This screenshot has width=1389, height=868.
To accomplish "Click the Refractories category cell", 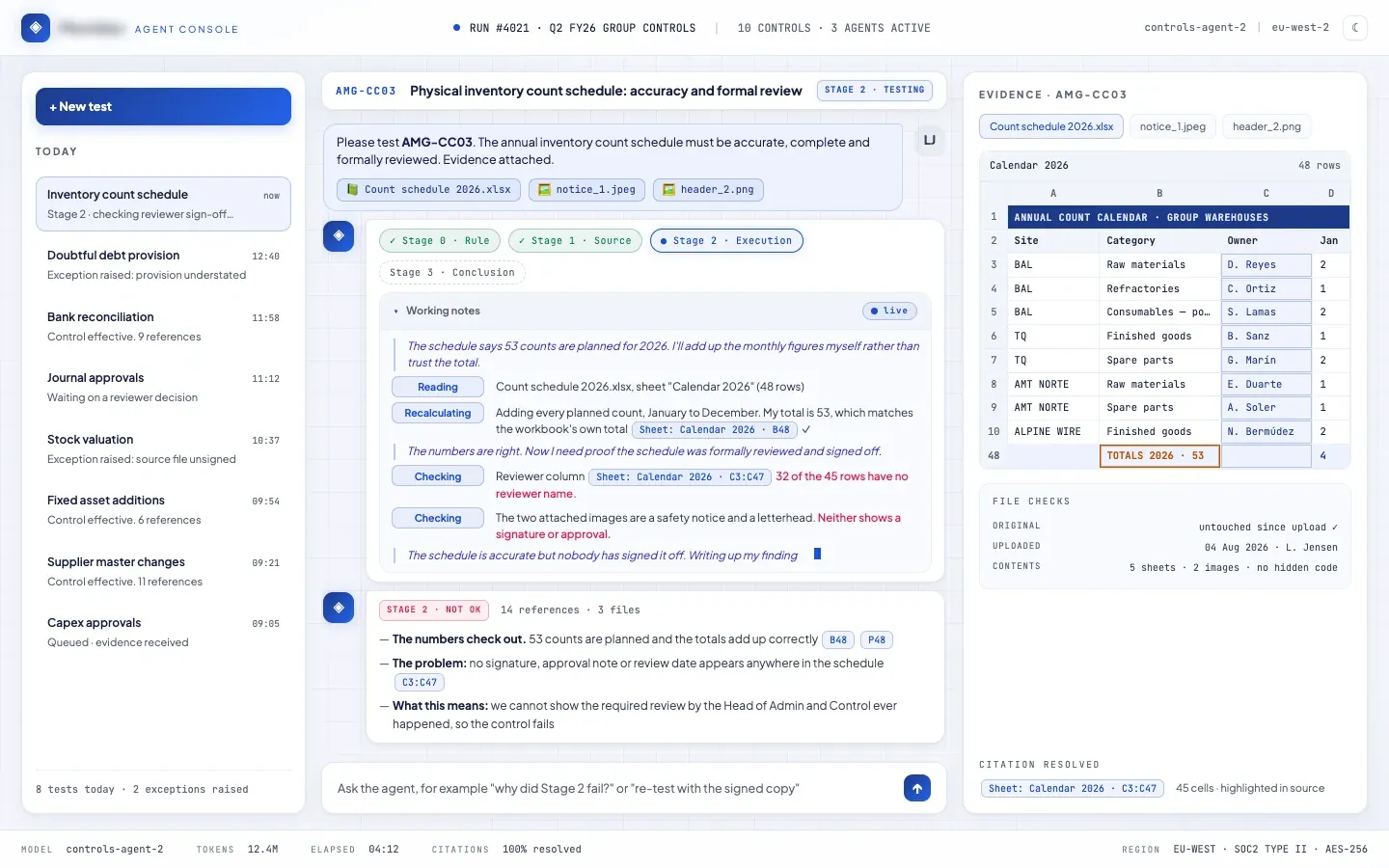I will (x=1159, y=288).
